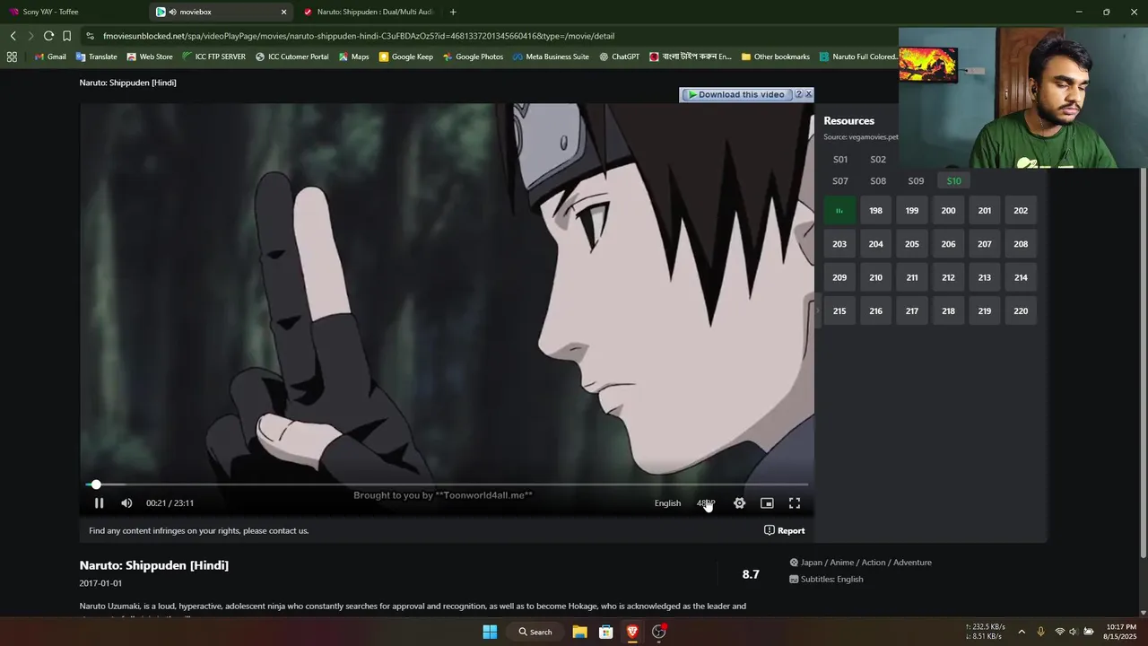Enter fullscreen video mode
The width and height of the screenshot is (1148, 646).
[795, 503]
